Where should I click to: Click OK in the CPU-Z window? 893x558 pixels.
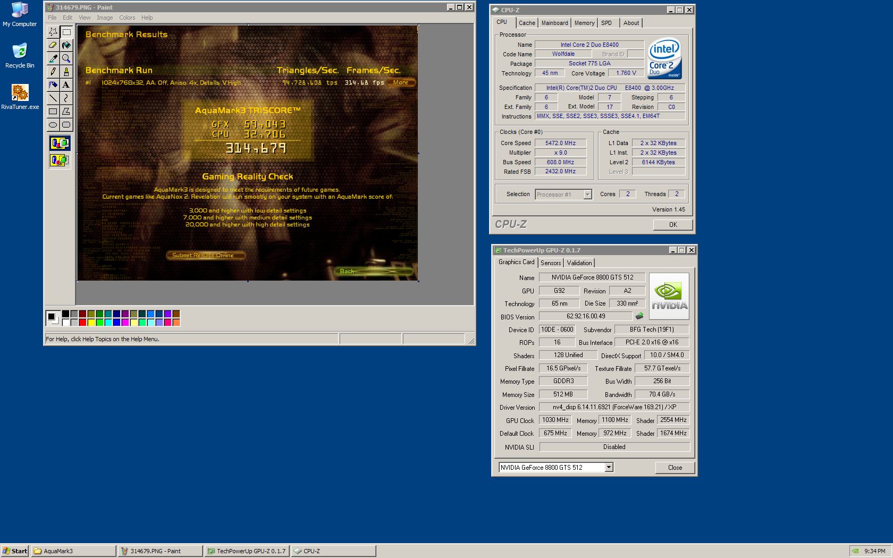point(673,225)
